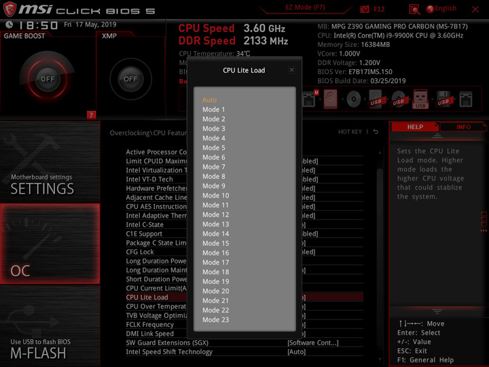Screen dimensions: 489x367
Task: Toggle the XMP profile button
Action: 130,79
